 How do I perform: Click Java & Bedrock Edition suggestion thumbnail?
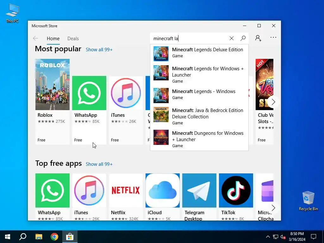tap(161, 115)
